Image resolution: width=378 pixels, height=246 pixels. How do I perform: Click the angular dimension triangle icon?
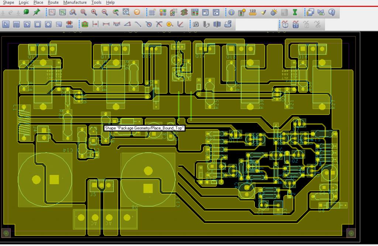coord(127,24)
